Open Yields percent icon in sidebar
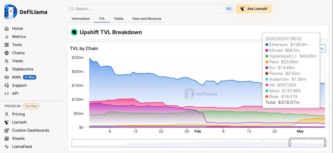 click(7, 61)
